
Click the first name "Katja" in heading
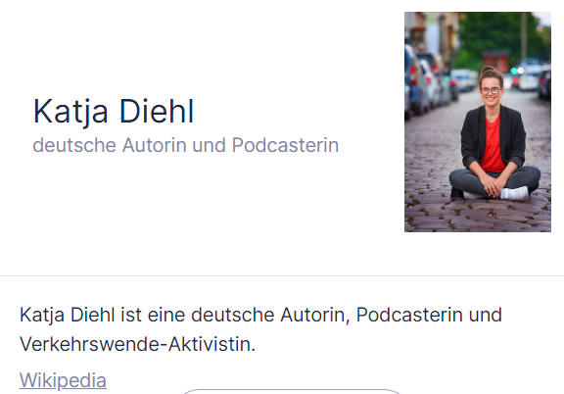click(70, 113)
